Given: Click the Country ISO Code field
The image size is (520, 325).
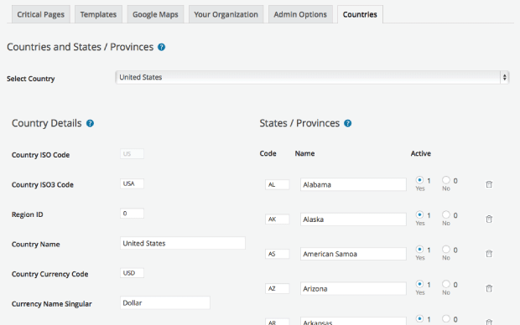Looking at the screenshot, I should click(x=132, y=154).
